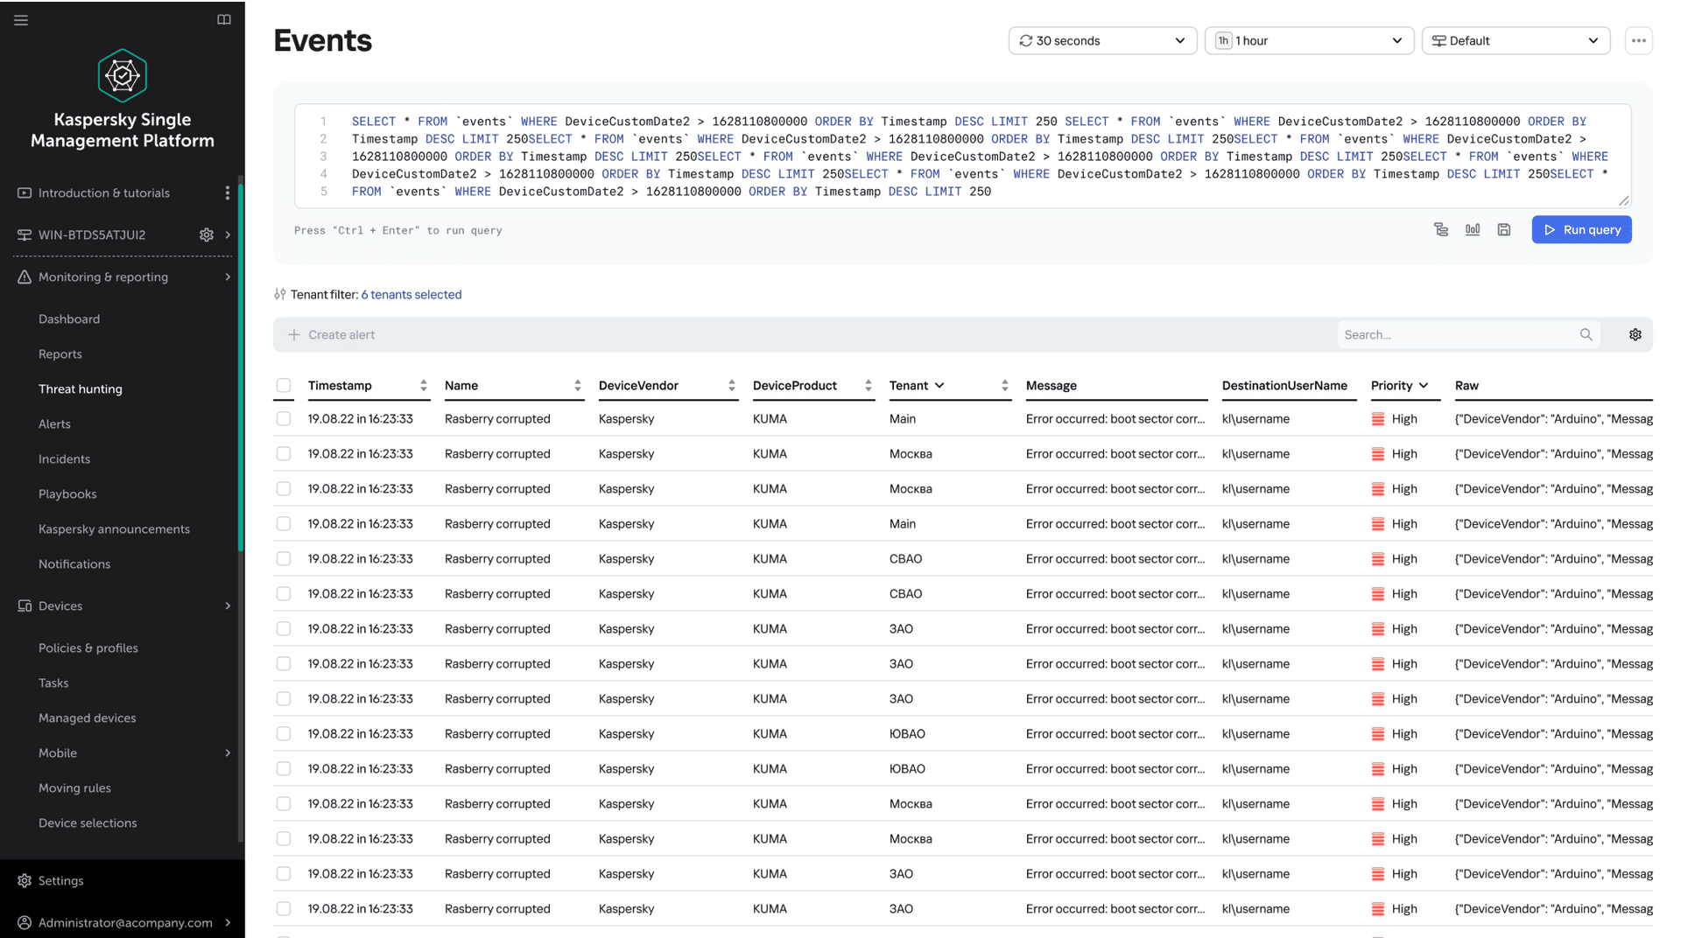
Task: Open the WIN-BTDS5ATJUI2 server settings gear
Action: [x=207, y=234]
